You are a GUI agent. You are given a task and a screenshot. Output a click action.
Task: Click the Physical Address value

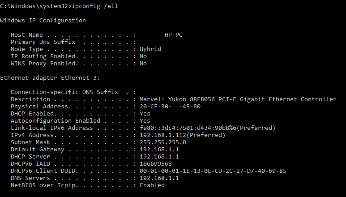[x=170, y=106]
